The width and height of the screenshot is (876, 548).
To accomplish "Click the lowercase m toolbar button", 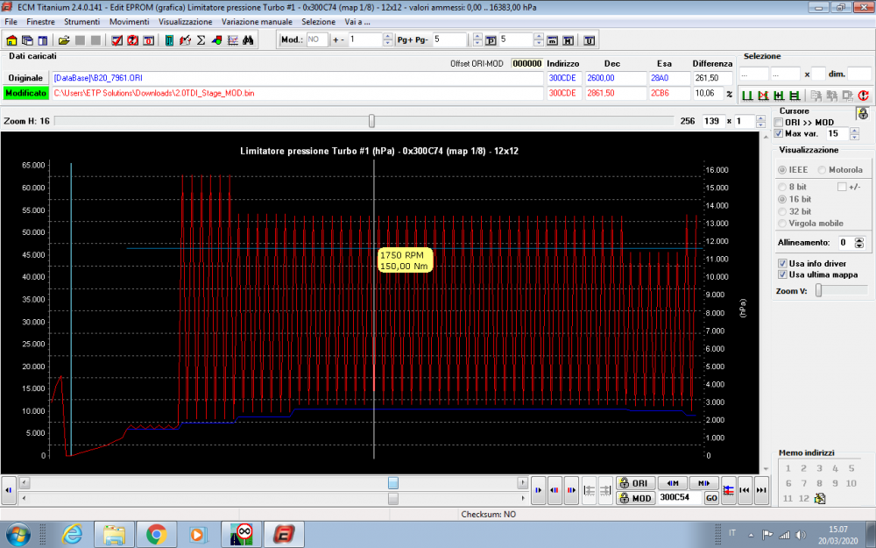I will click(552, 40).
